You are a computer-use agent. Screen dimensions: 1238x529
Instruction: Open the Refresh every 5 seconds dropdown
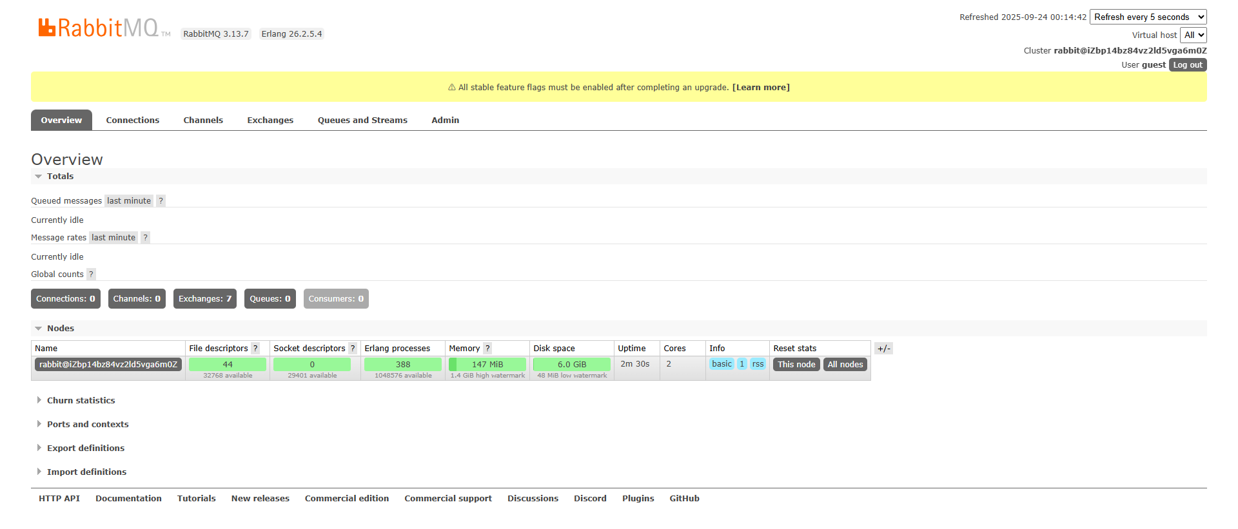[x=1148, y=17]
